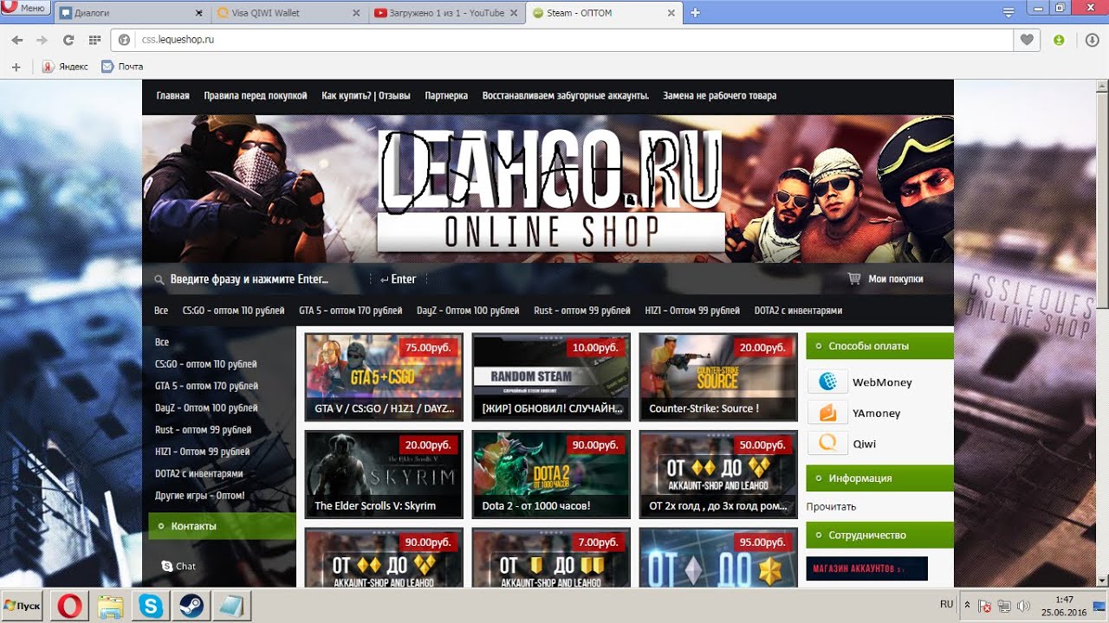Viewport: 1109px width, 623px height.
Task: Open the 7.00руб. account product card
Action: pos(551,557)
